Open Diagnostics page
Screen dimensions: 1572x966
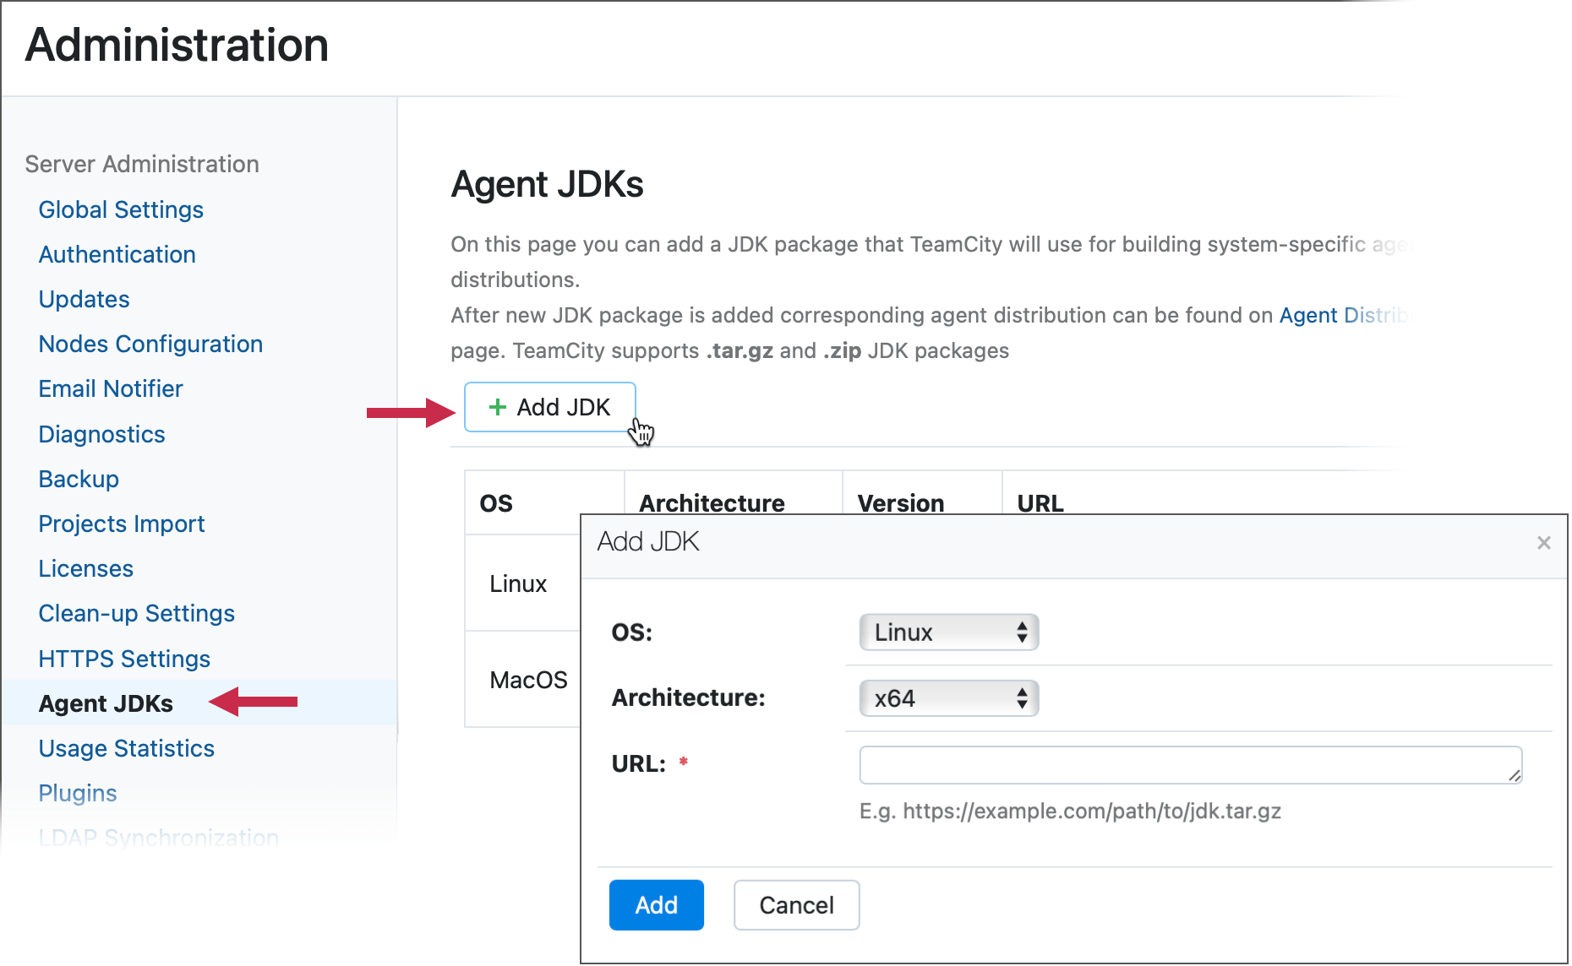101,433
